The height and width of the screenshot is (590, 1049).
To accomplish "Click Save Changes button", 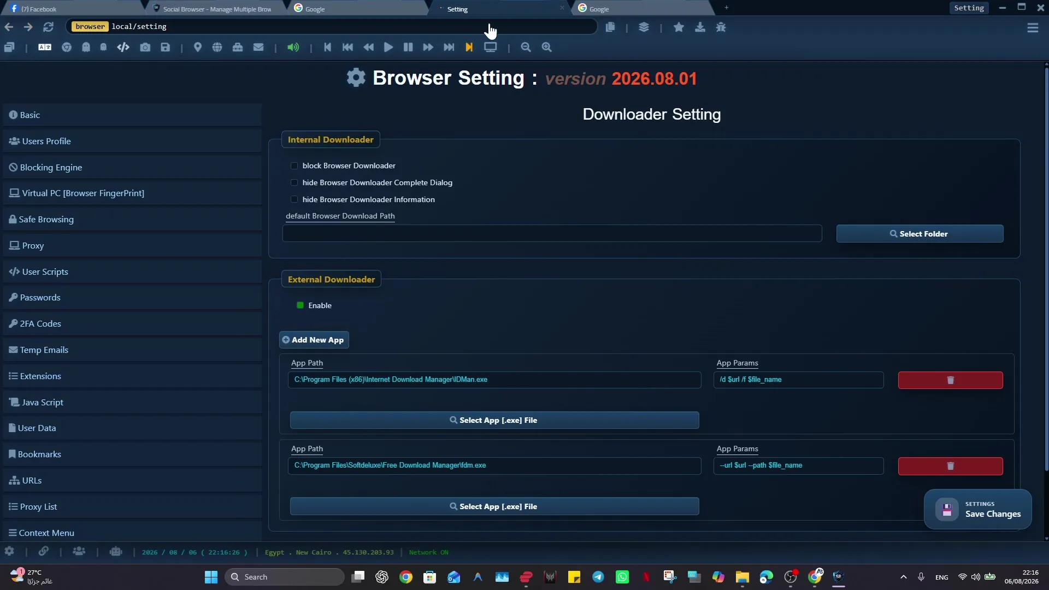I will coord(977,509).
